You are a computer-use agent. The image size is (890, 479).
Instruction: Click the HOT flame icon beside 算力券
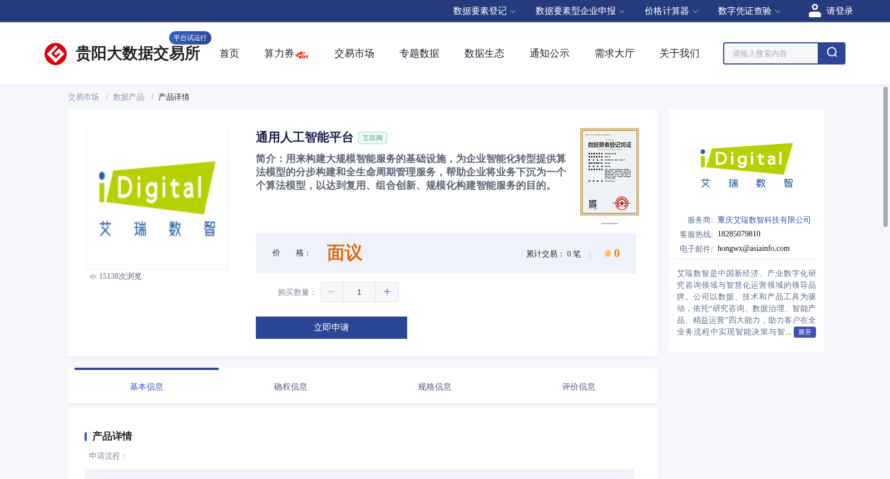coord(303,55)
